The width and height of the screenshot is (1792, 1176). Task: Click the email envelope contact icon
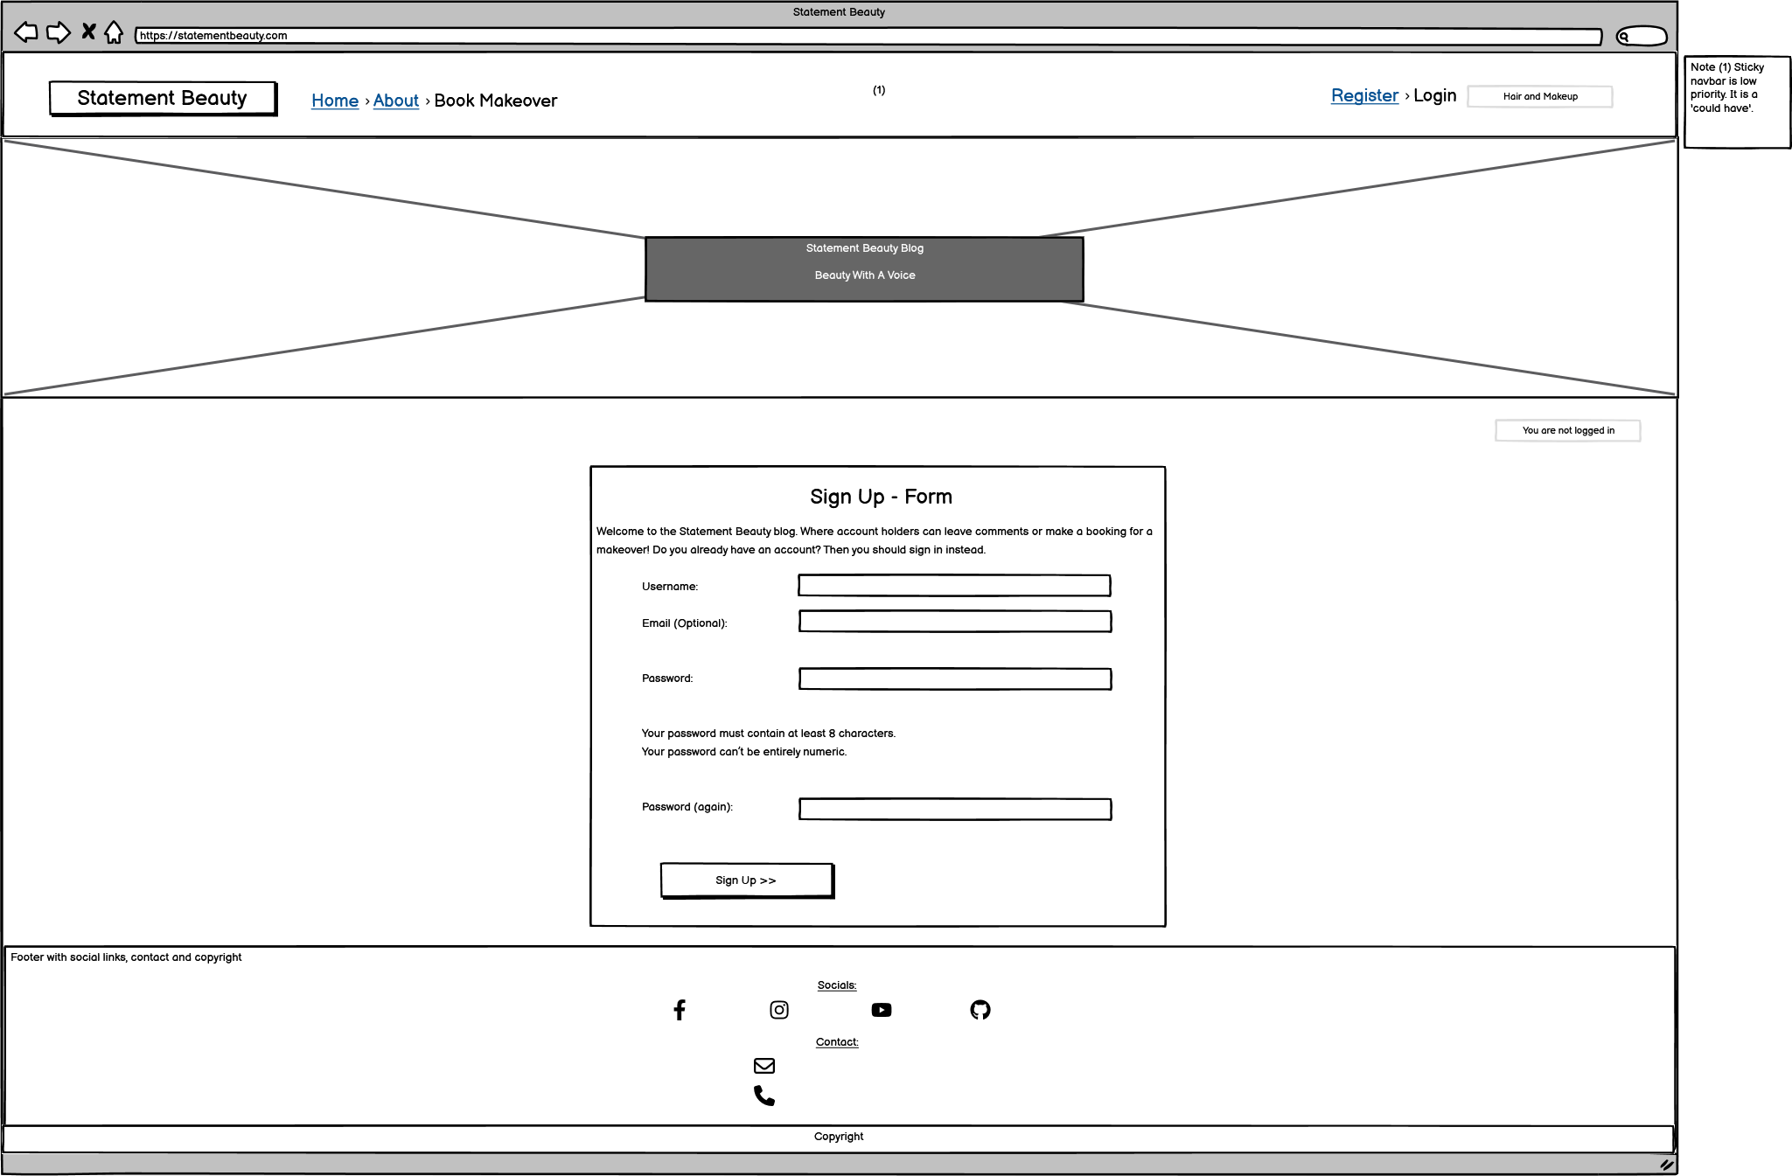(764, 1065)
